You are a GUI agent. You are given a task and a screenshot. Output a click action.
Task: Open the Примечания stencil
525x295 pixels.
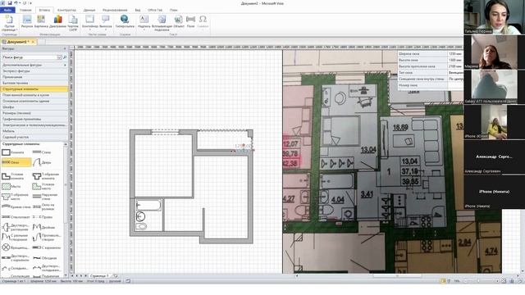click(x=34, y=77)
